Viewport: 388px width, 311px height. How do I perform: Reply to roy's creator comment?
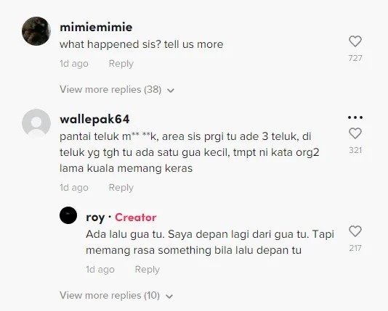click(147, 270)
